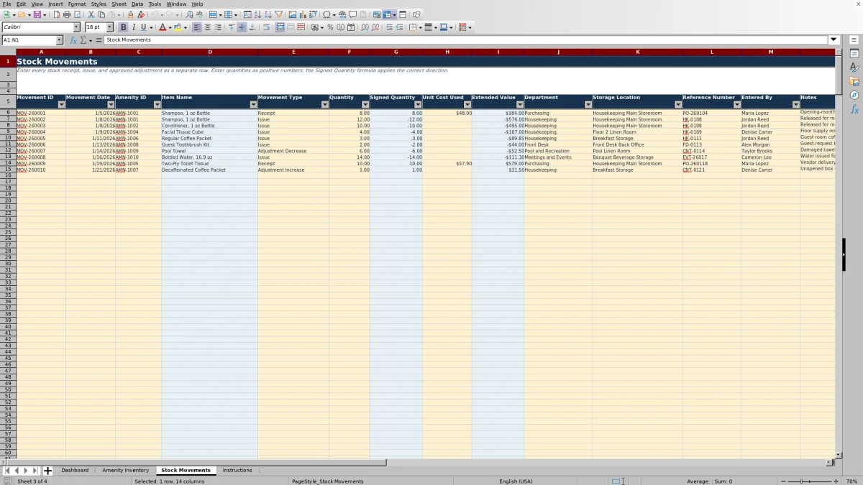863x485 pixels.
Task: Click cell containing Pool Towel
Action: [209, 151]
